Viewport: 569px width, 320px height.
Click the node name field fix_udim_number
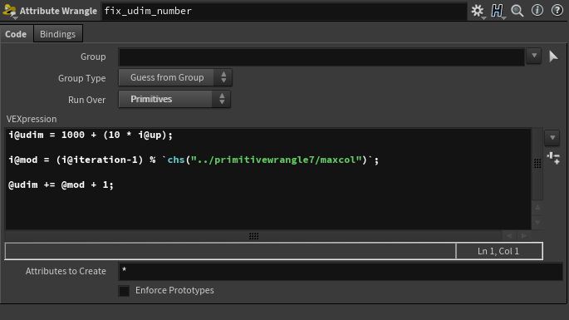[x=284, y=11]
